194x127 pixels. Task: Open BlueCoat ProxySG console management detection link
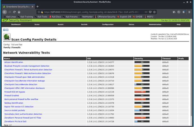coord(27,66)
